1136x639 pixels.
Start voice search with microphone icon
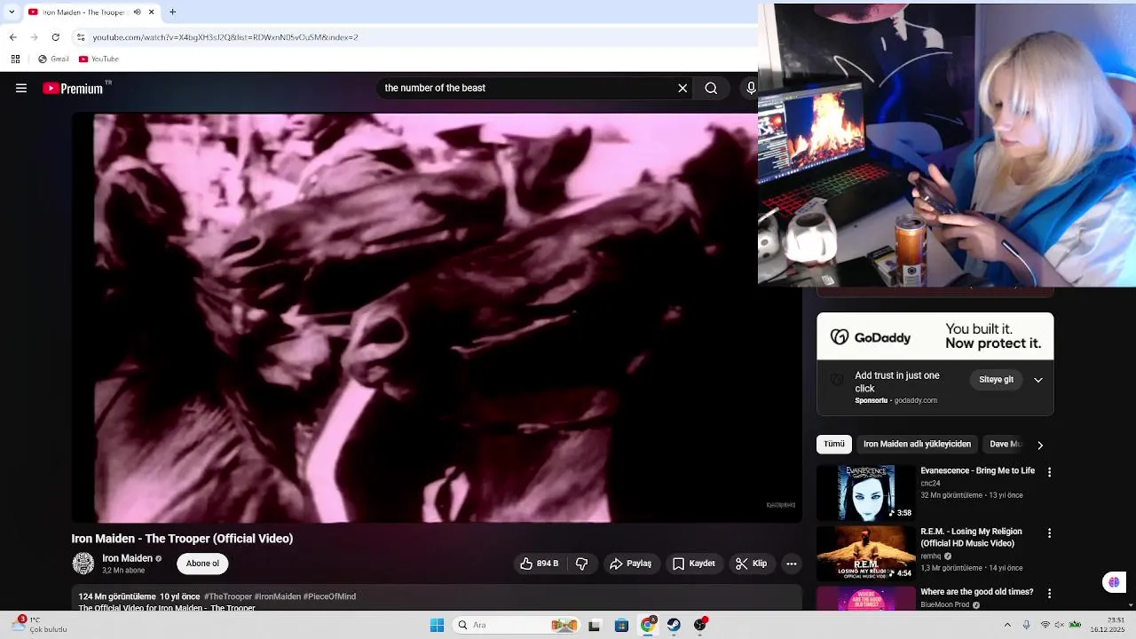[751, 88]
